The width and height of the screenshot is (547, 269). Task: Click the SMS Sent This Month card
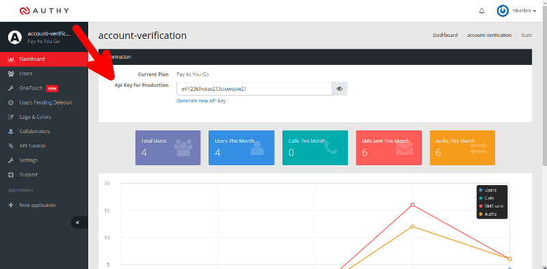point(388,147)
